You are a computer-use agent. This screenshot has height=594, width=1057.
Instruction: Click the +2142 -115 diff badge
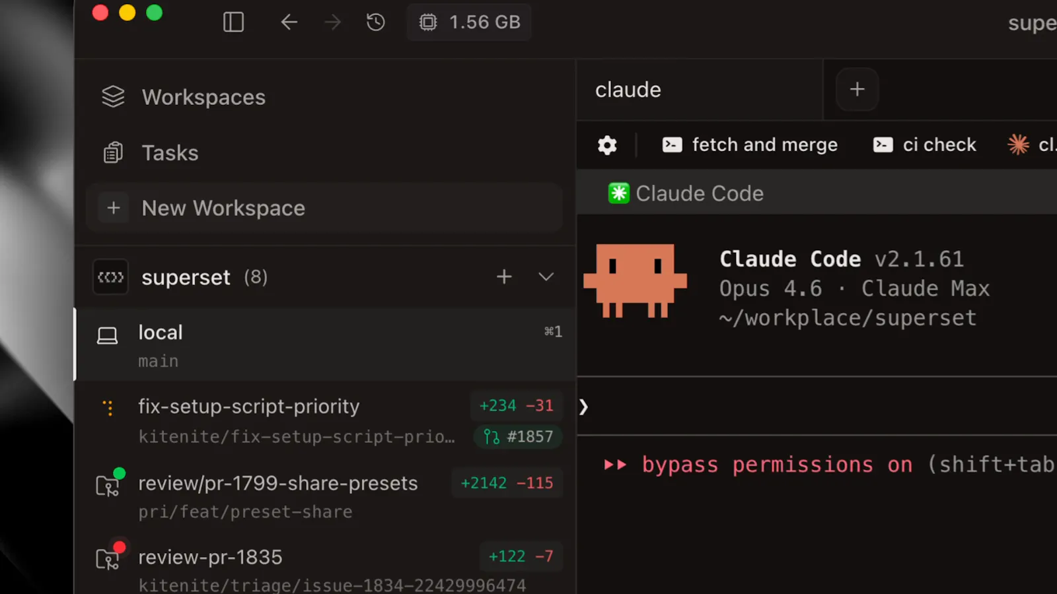point(507,483)
